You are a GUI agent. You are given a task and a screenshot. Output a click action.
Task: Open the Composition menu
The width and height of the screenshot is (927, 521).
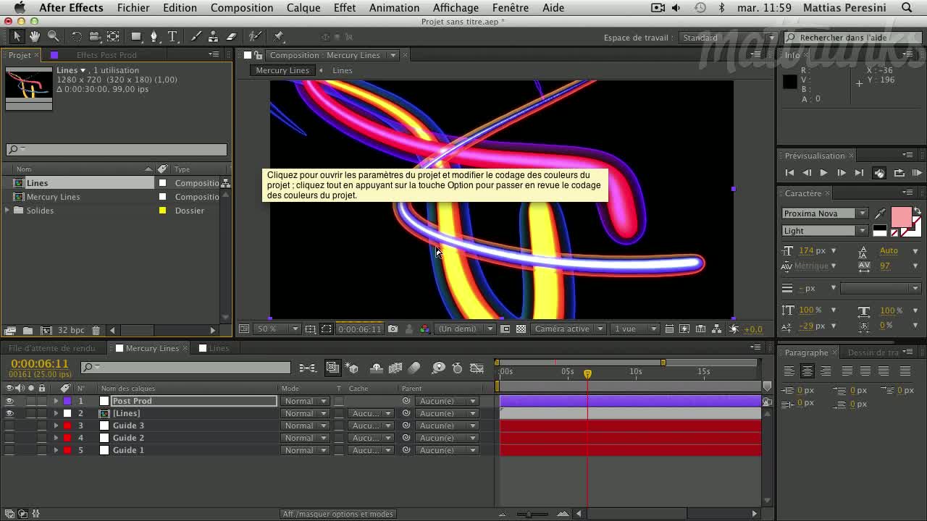click(242, 7)
